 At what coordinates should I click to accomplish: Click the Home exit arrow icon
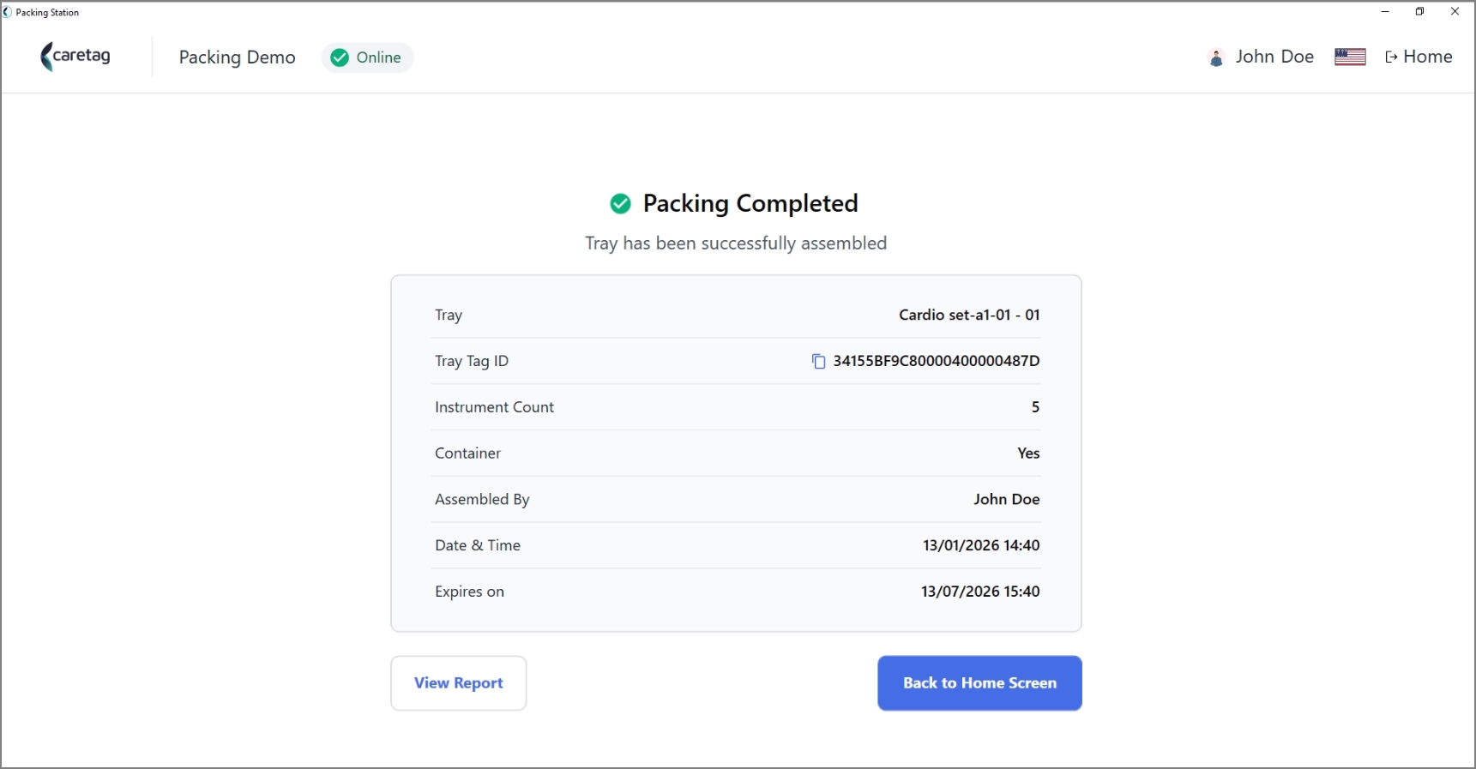(x=1391, y=57)
